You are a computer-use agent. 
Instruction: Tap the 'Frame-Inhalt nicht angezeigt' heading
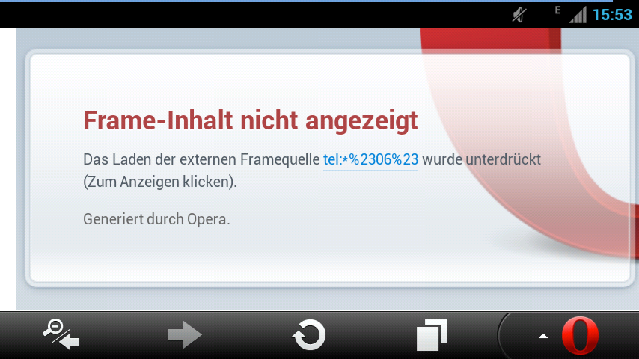click(251, 120)
